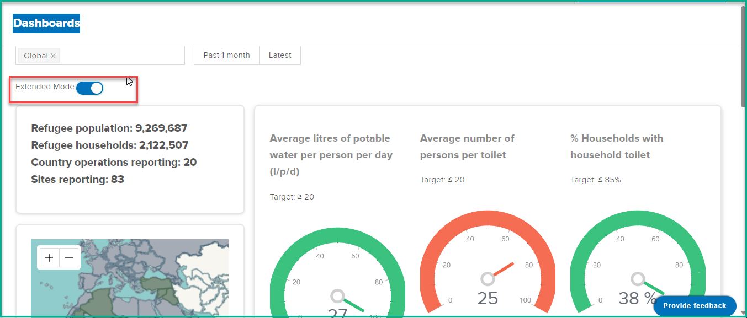Click the Refugee population statistic

(x=109, y=128)
